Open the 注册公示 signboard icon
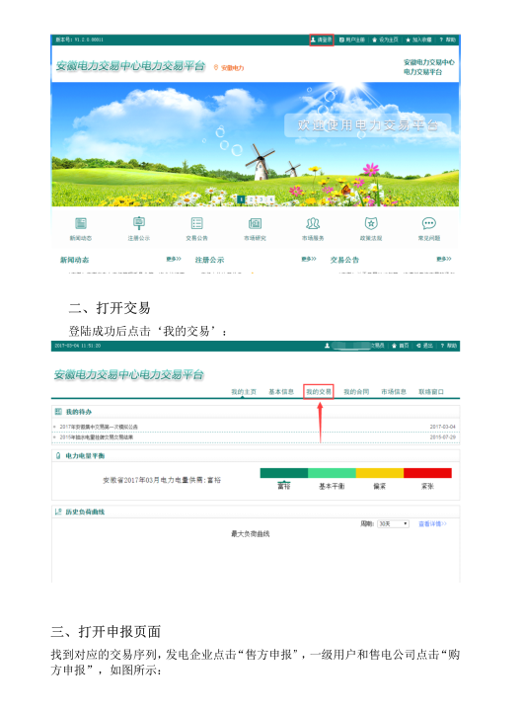The height and width of the screenshot is (712, 523). click(x=139, y=223)
